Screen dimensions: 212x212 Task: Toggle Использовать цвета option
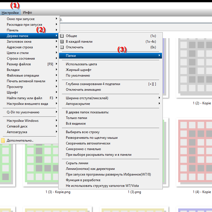coord(111,64)
